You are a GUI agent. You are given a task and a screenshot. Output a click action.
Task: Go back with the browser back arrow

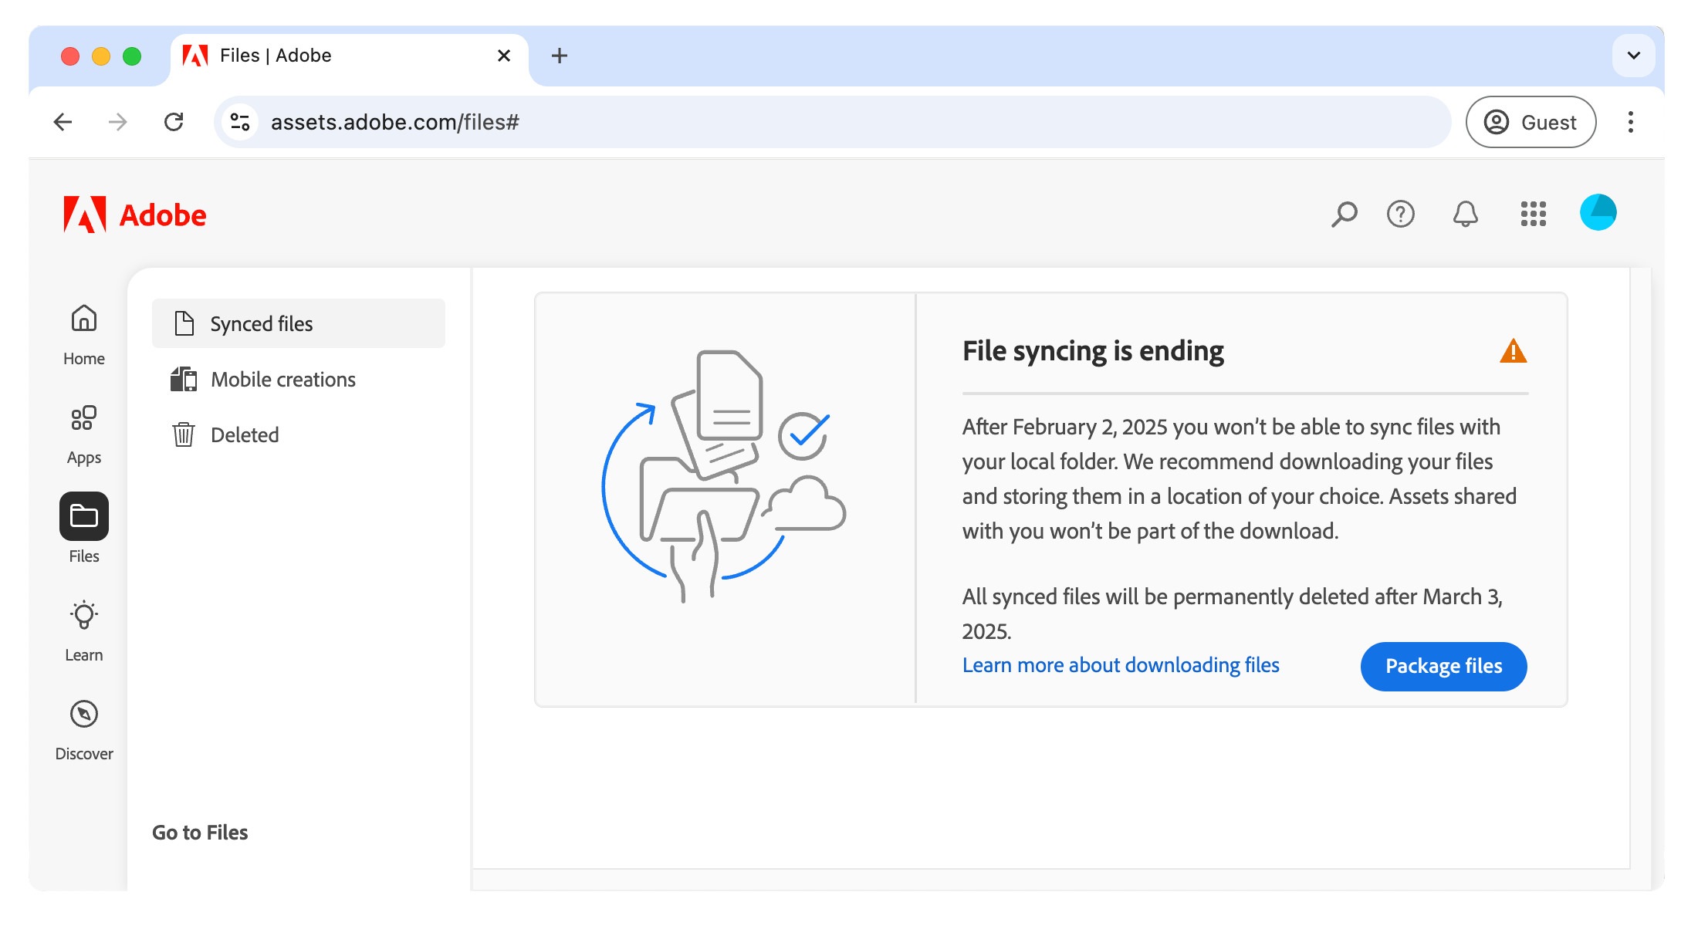63,122
